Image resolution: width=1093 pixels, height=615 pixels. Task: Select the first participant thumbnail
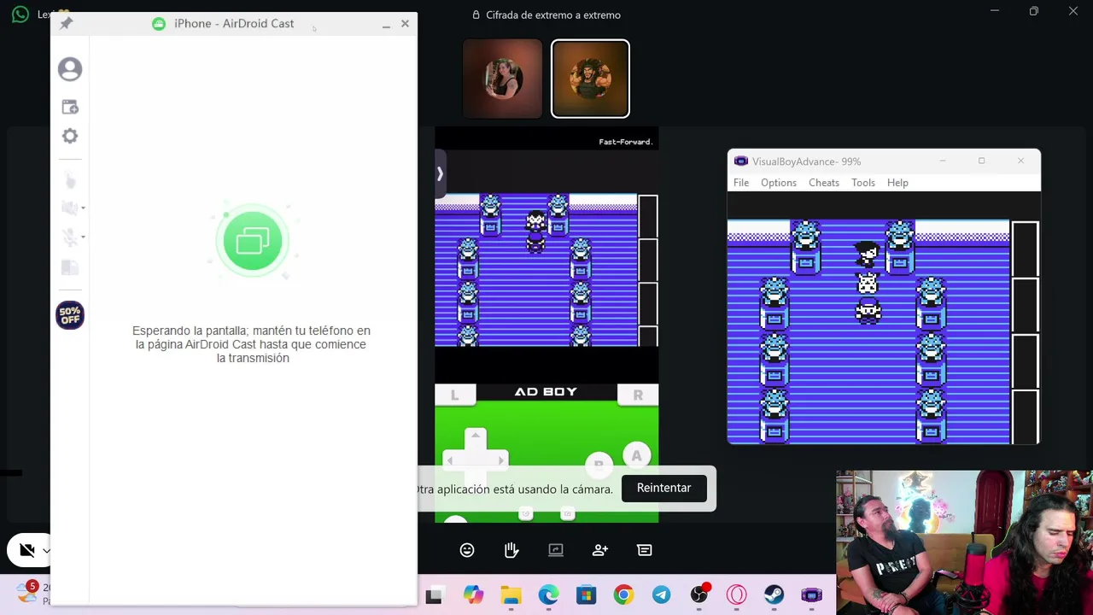[502, 79]
